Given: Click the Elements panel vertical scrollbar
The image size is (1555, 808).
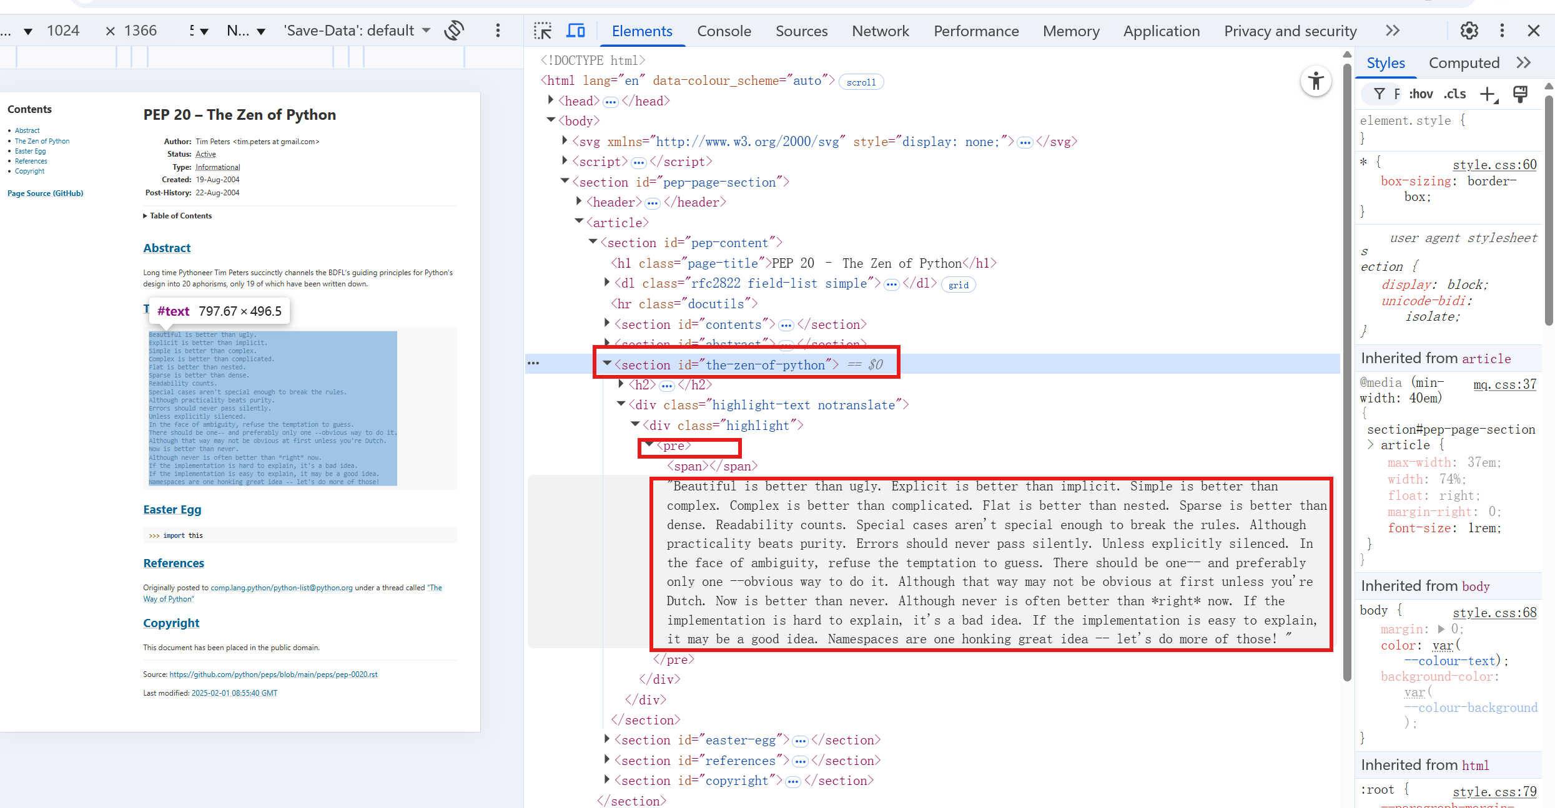Looking at the screenshot, I should pos(1347,374).
